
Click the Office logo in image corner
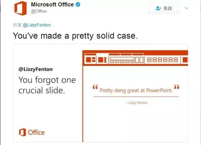coord(32,132)
